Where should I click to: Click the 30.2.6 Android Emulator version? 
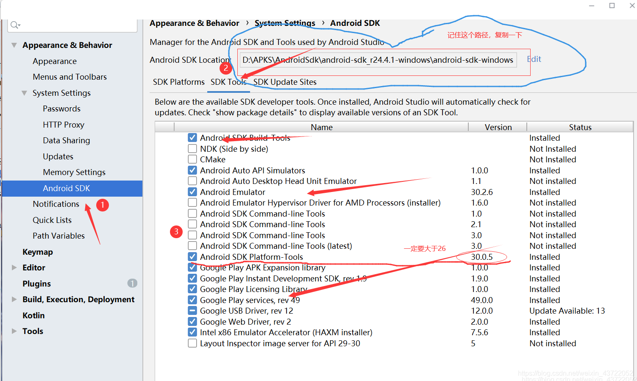(482, 192)
